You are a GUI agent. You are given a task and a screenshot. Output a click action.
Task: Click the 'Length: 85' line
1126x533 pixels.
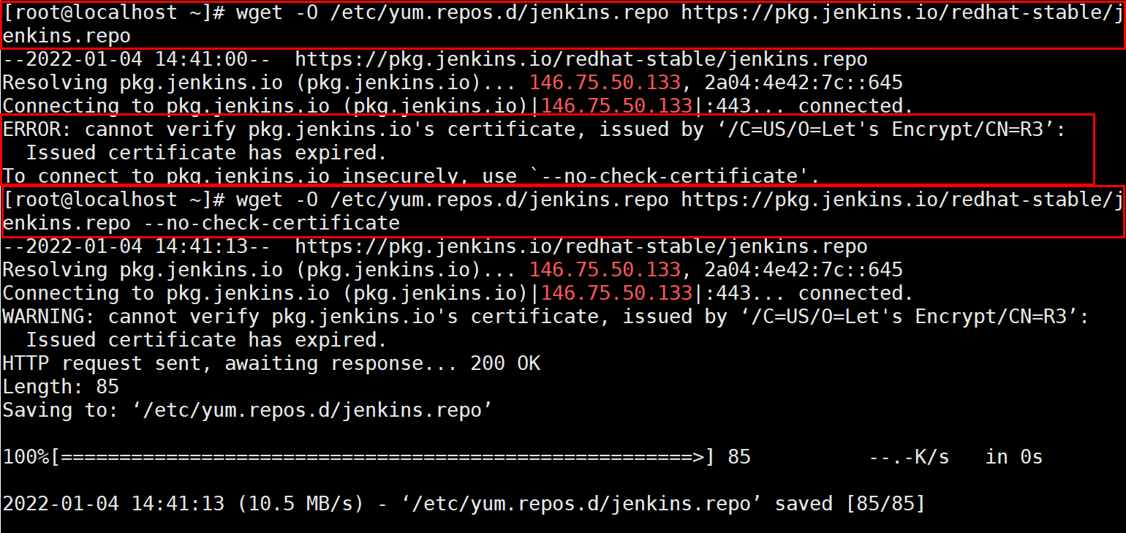click(x=61, y=387)
